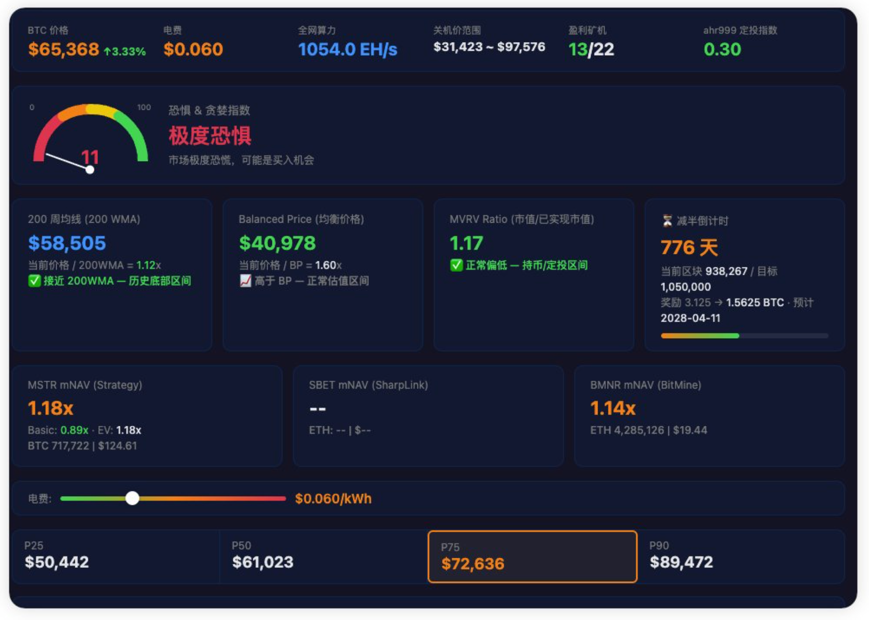Image resolution: width=869 pixels, height=620 pixels.
Task: Click the SBET mNAV (SharpLink) card
Action: [x=428, y=418]
